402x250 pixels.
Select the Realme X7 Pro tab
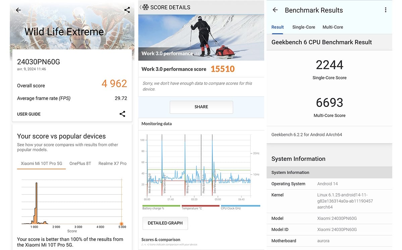[x=112, y=163]
